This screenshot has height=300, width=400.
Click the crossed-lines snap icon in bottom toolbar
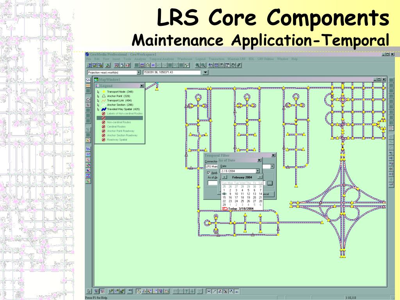point(209,291)
